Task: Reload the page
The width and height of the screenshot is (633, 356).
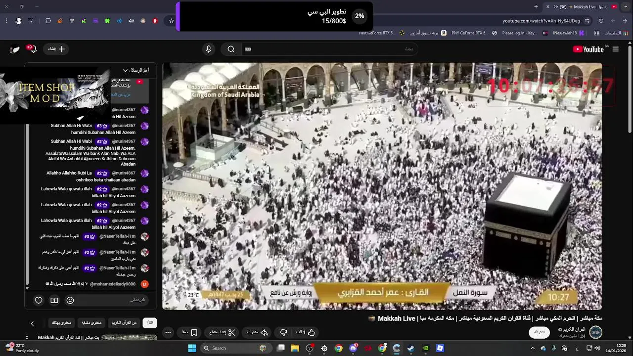Action: click(x=601, y=21)
